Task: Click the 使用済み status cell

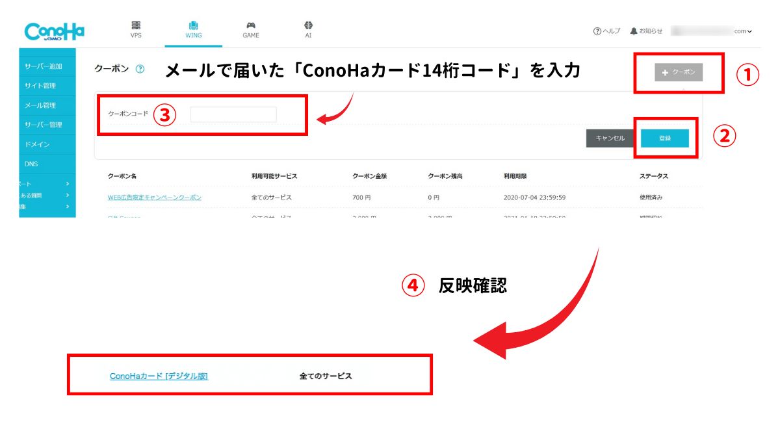Action: (651, 197)
